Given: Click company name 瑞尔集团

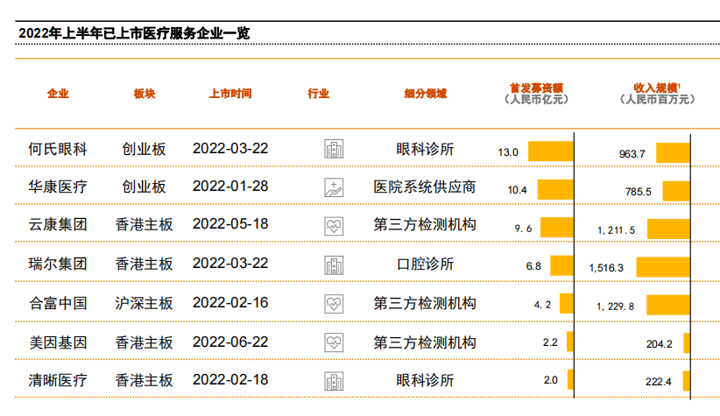Looking at the screenshot, I should [58, 264].
